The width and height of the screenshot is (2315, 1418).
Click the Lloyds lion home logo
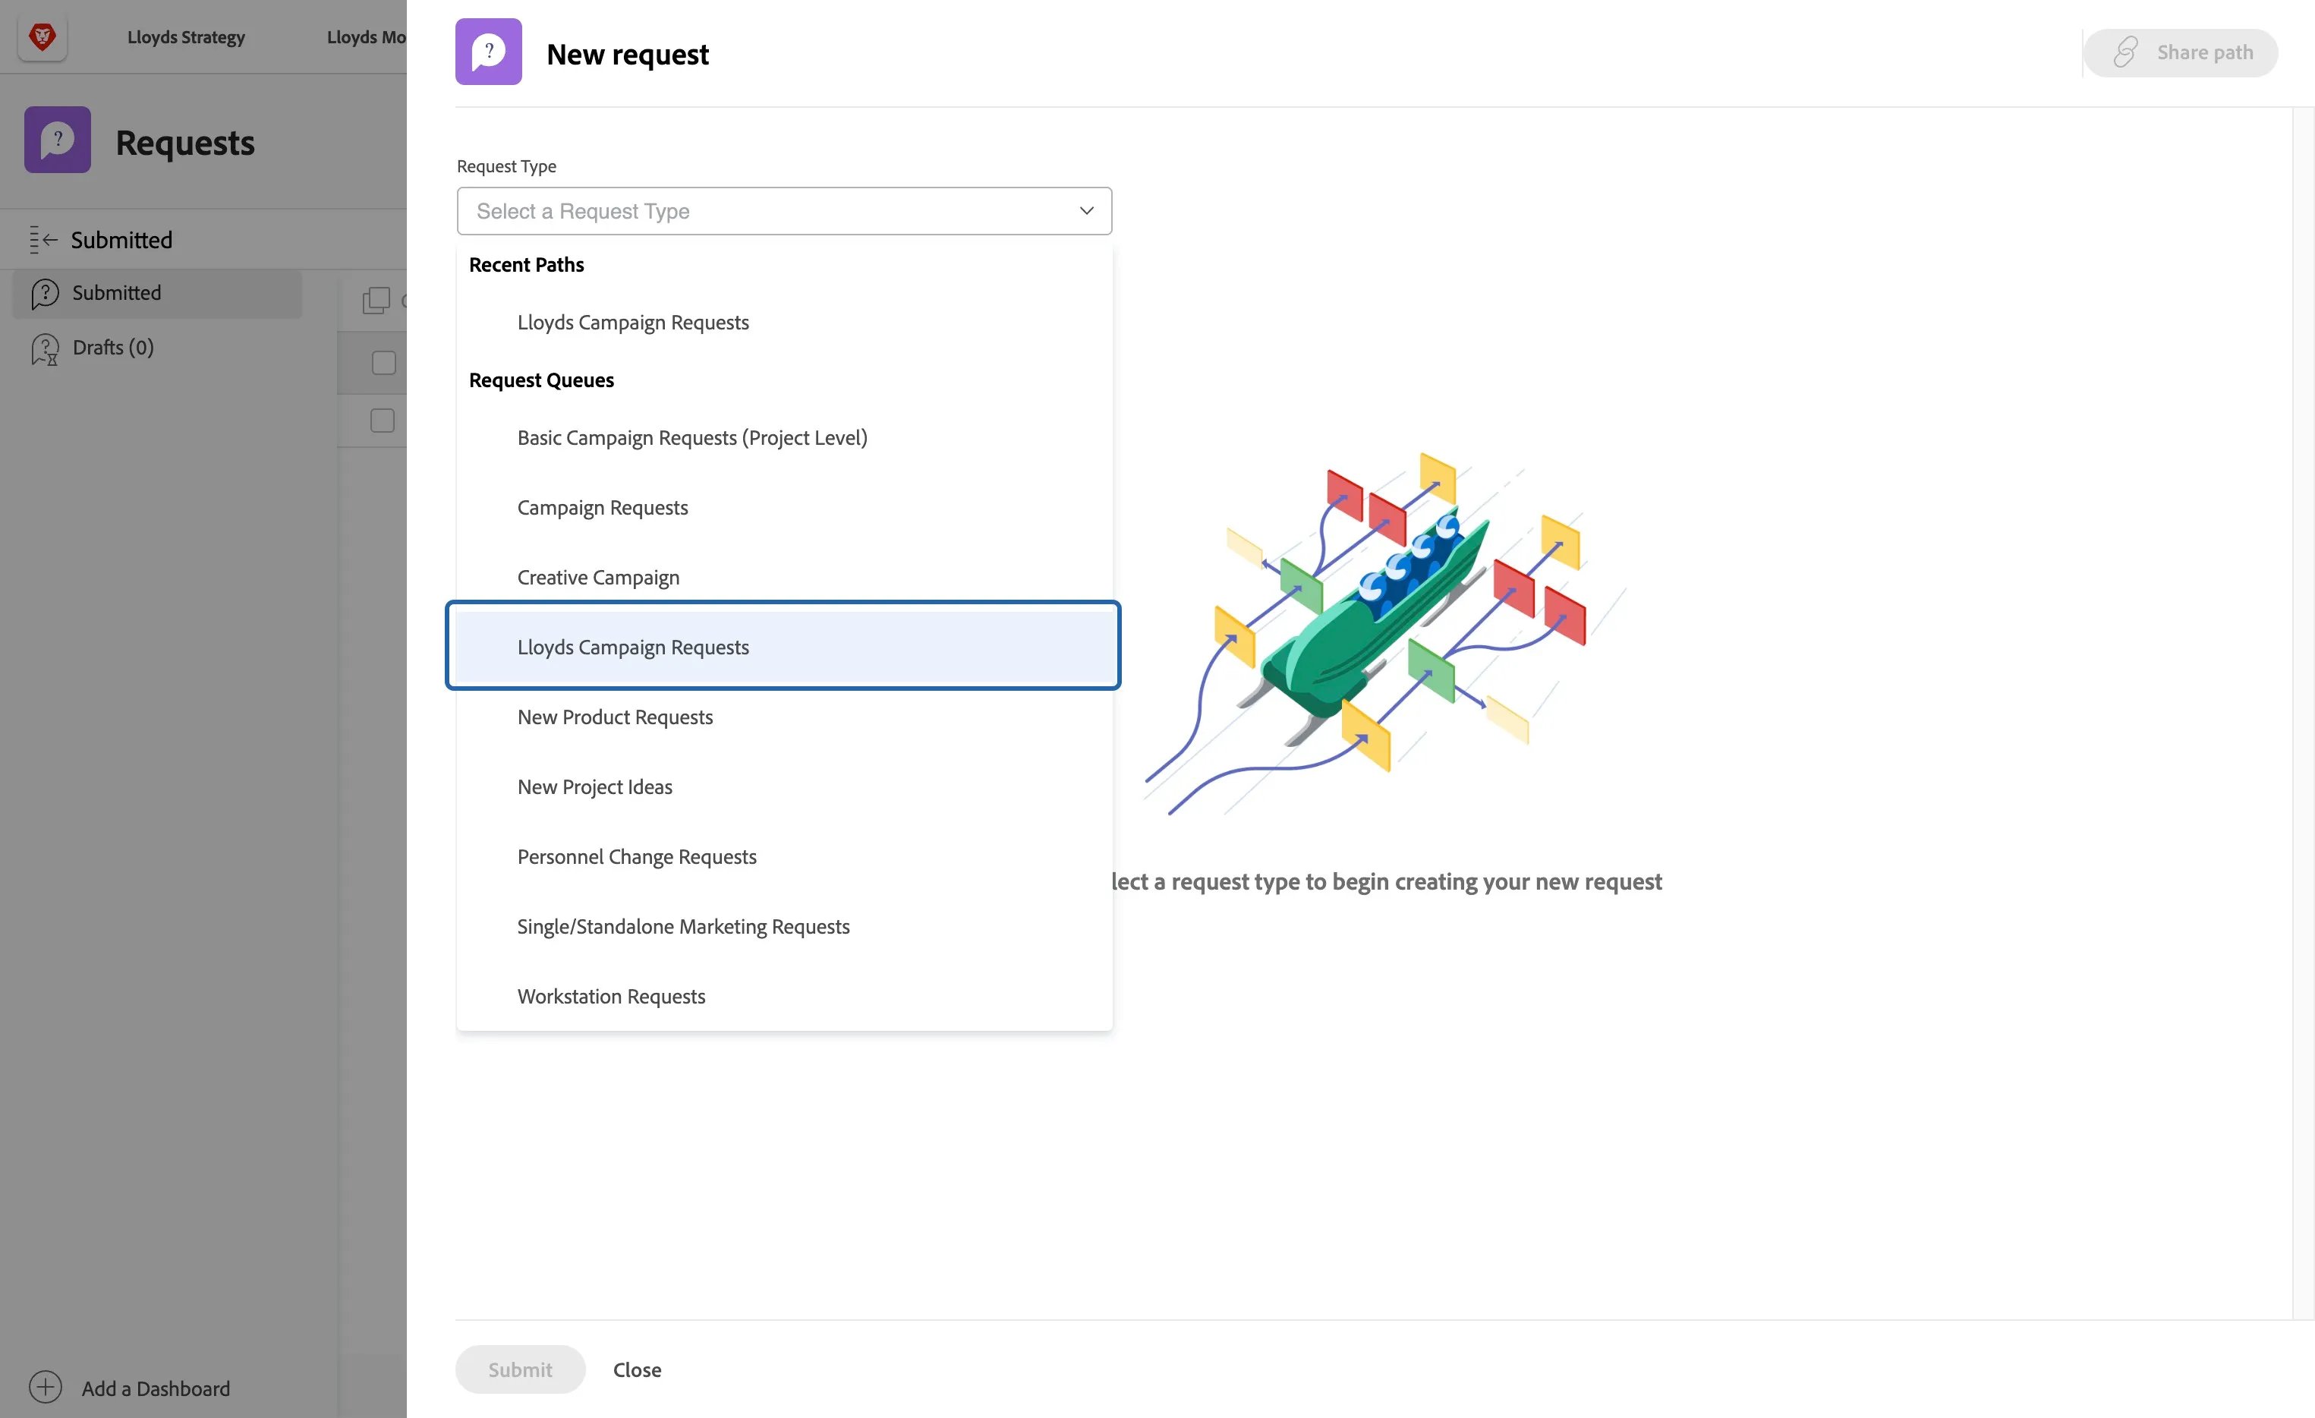click(x=43, y=36)
